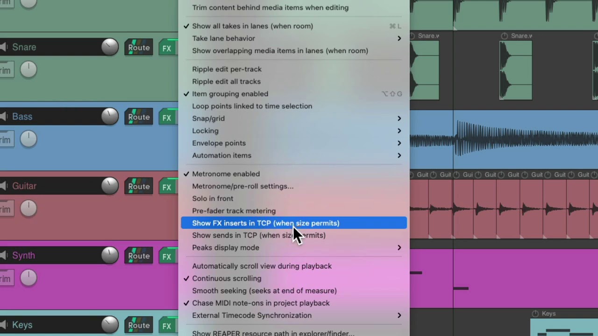Disable Metronome enabled option
Image resolution: width=598 pixels, height=336 pixels.
point(294,174)
